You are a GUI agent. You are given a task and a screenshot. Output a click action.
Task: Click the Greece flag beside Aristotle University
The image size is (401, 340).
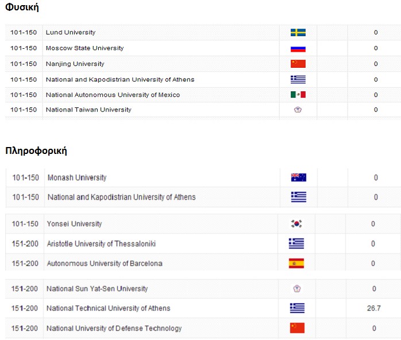tap(296, 244)
